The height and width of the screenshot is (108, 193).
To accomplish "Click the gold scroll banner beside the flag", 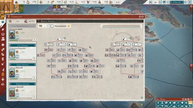I will point(17,8).
